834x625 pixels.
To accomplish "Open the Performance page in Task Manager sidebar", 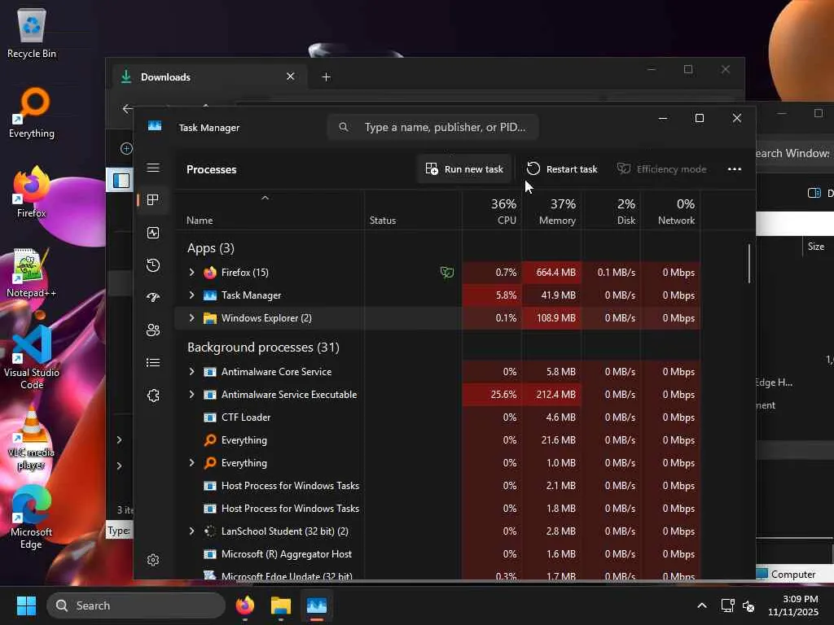I will click(x=153, y=233).
